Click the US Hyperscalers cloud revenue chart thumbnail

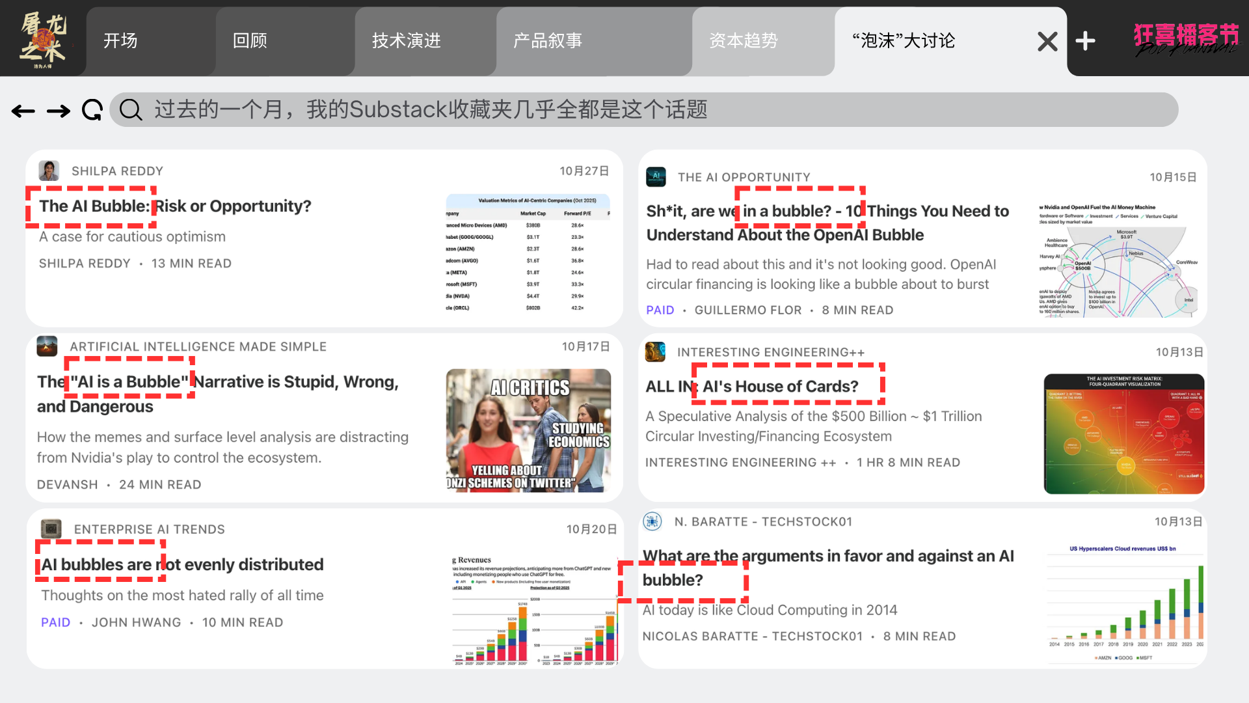pos(1125,602)
